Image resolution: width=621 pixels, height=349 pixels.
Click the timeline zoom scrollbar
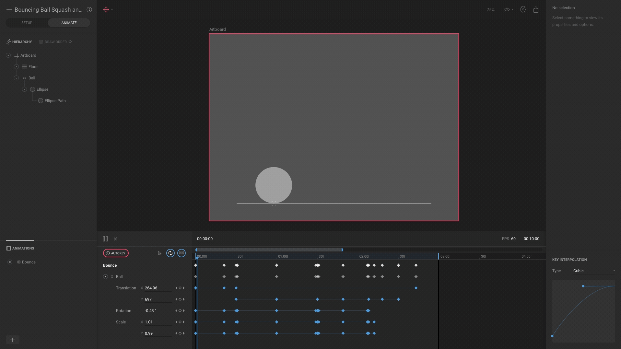[269, 250]
